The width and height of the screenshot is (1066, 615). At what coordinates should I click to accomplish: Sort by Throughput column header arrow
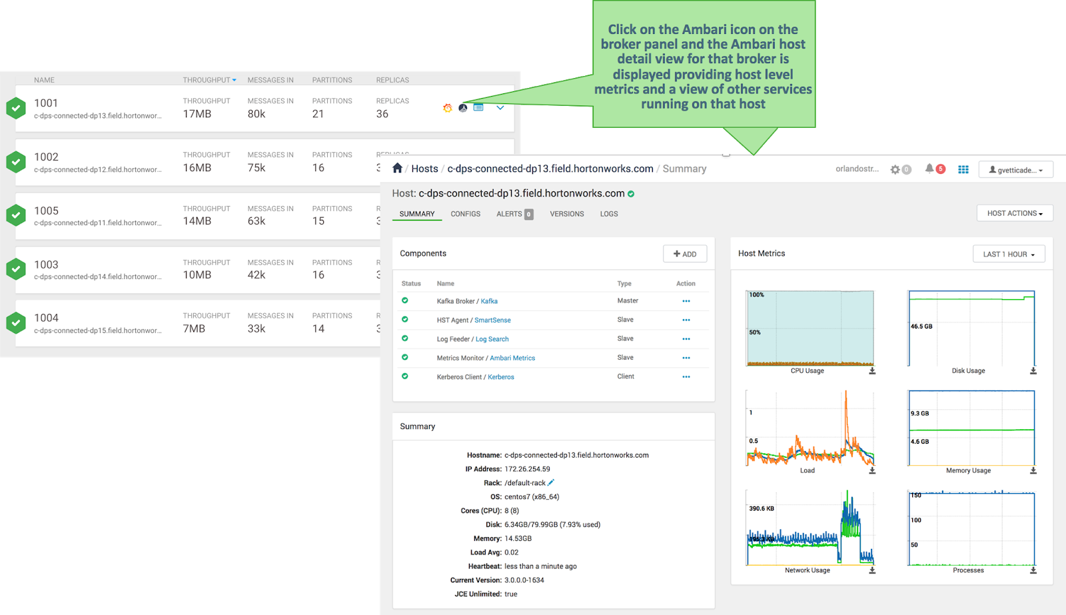[x=234, y=80]
